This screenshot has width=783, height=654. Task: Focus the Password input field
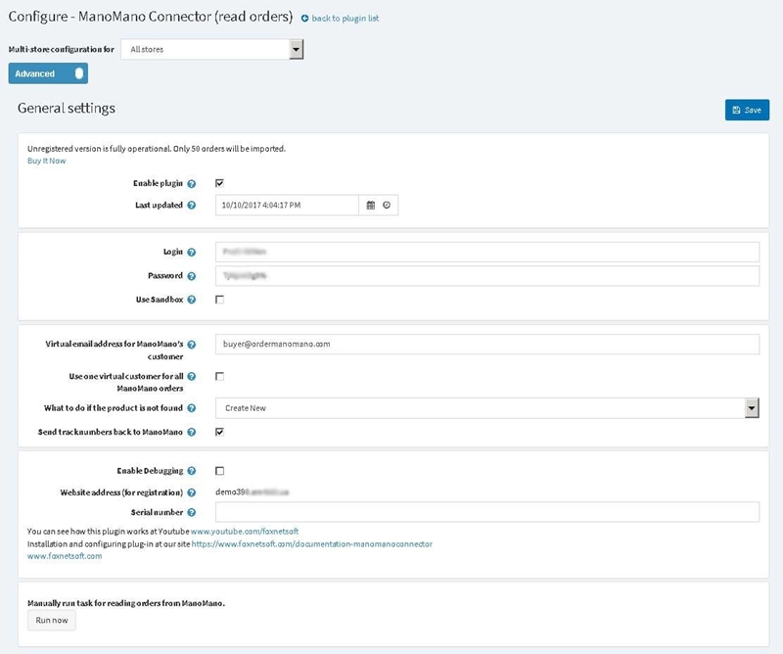click(487, 276)
